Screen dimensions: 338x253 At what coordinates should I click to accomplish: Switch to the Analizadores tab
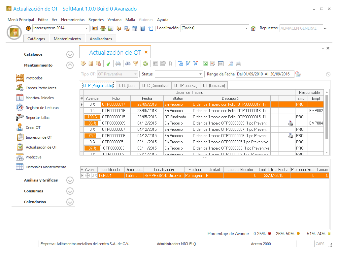point(101,39)
